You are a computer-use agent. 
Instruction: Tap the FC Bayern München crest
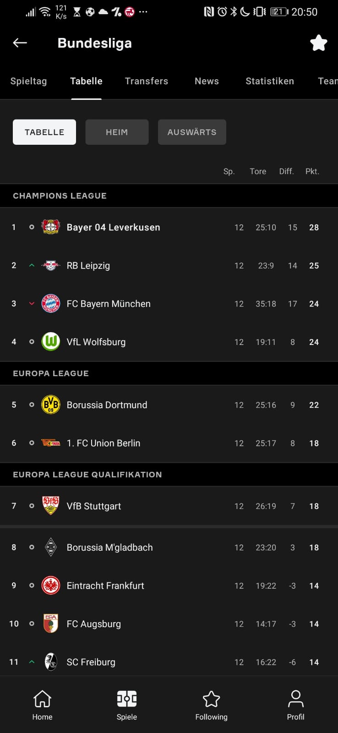[51, 304]
